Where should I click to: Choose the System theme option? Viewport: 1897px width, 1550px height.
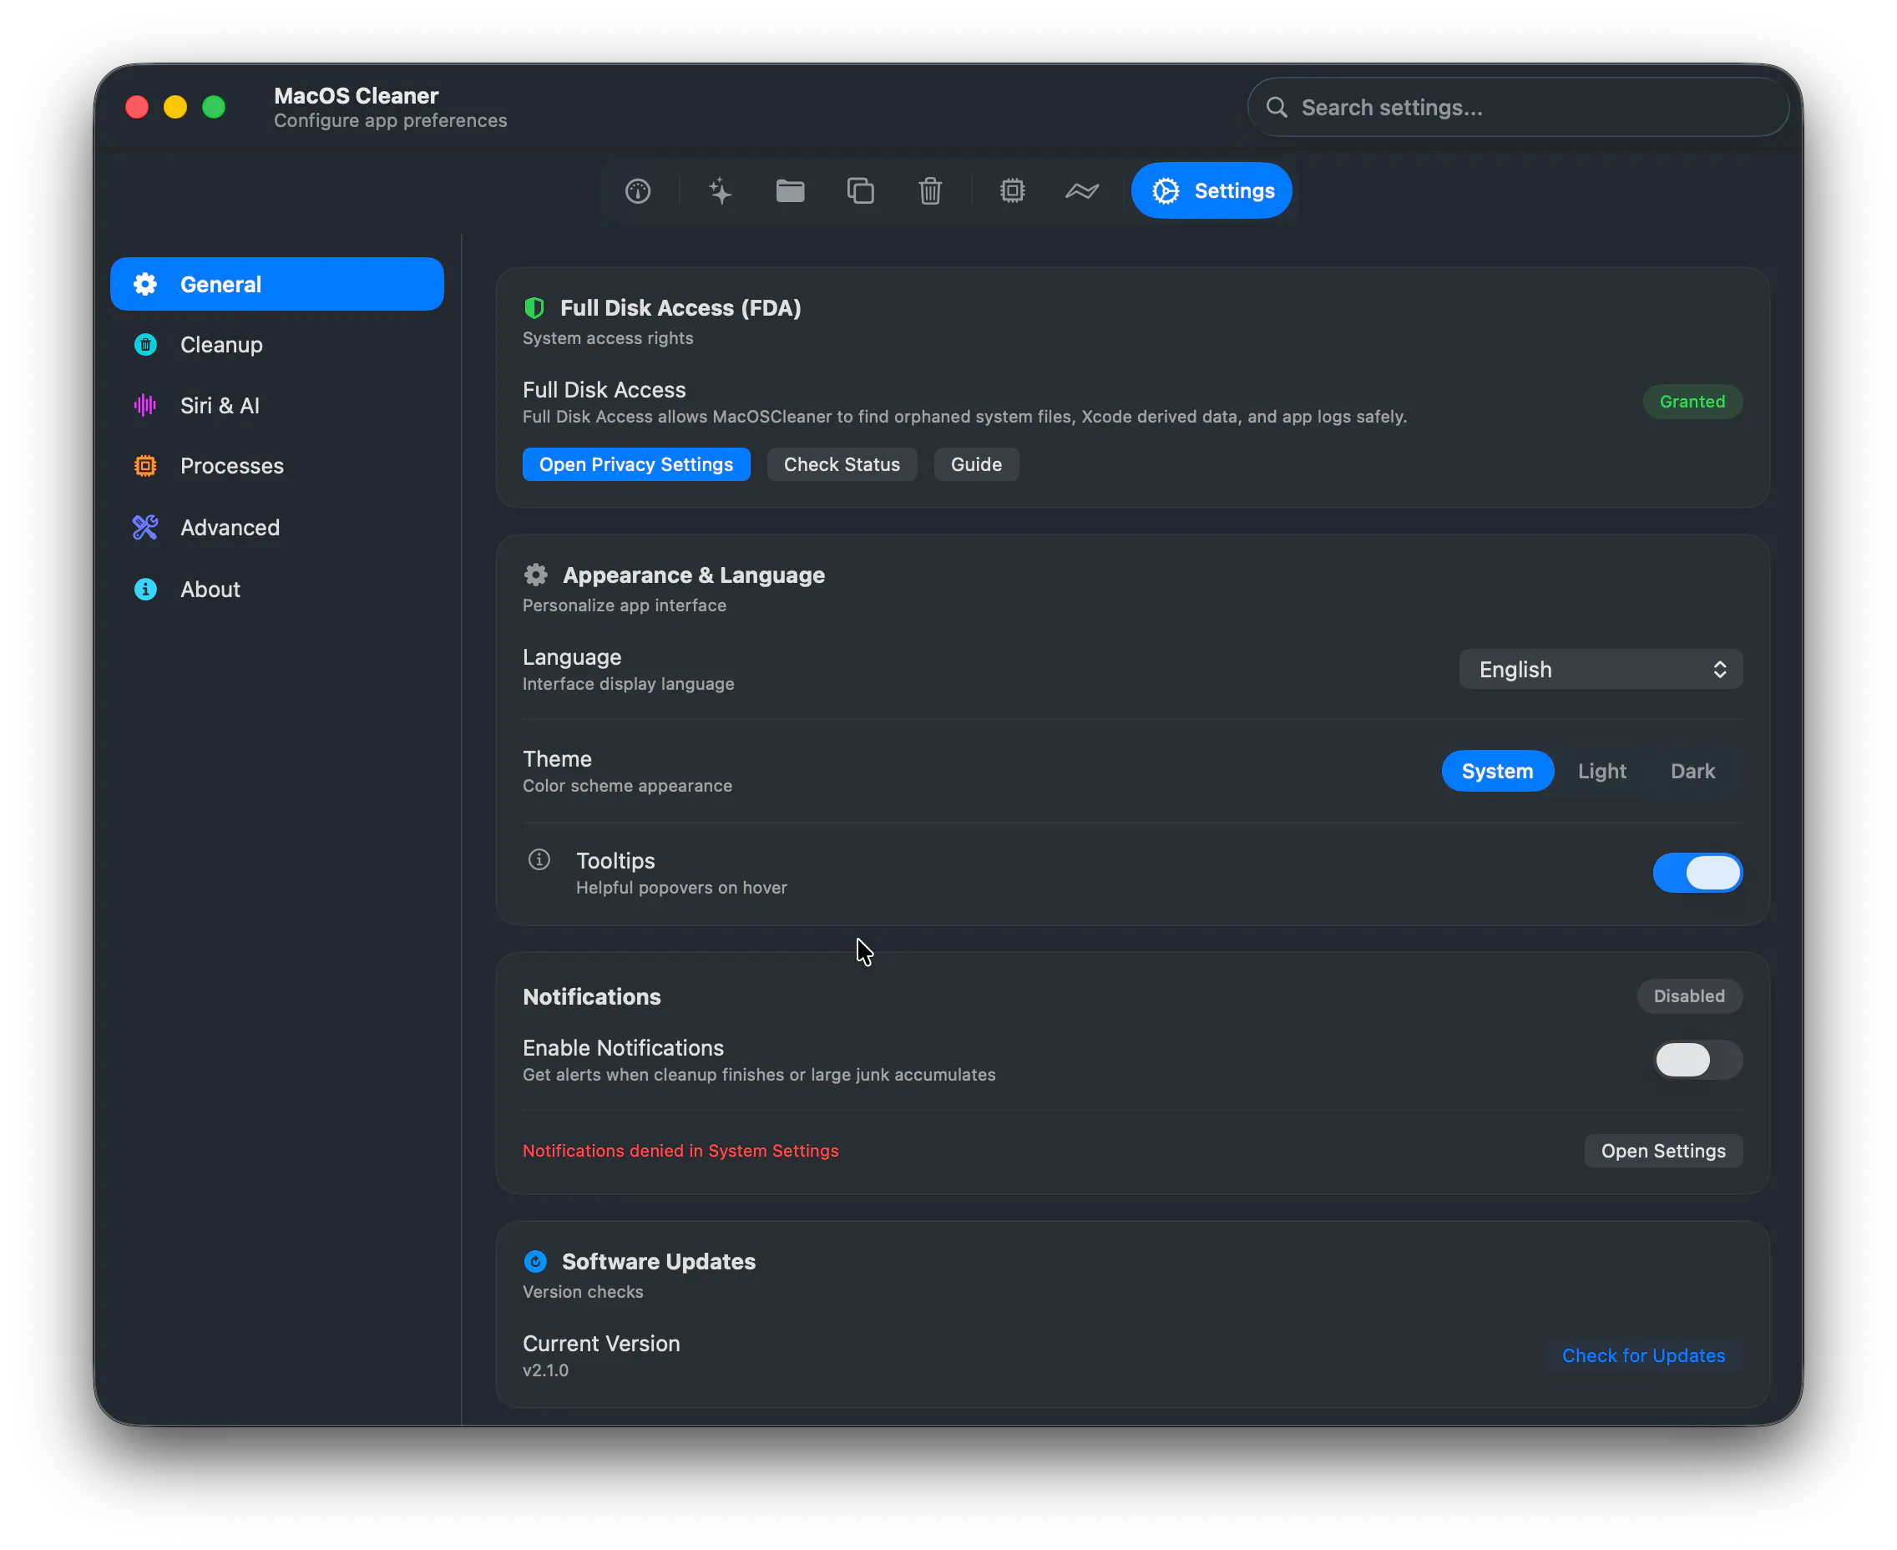click(x=1497, y=772)
